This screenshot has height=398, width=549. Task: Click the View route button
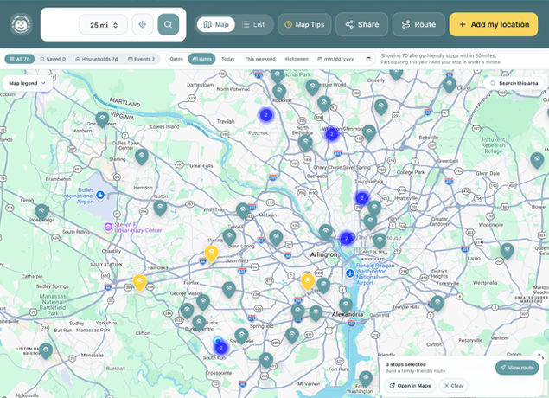pyautogui.click(x=517, y=368)
